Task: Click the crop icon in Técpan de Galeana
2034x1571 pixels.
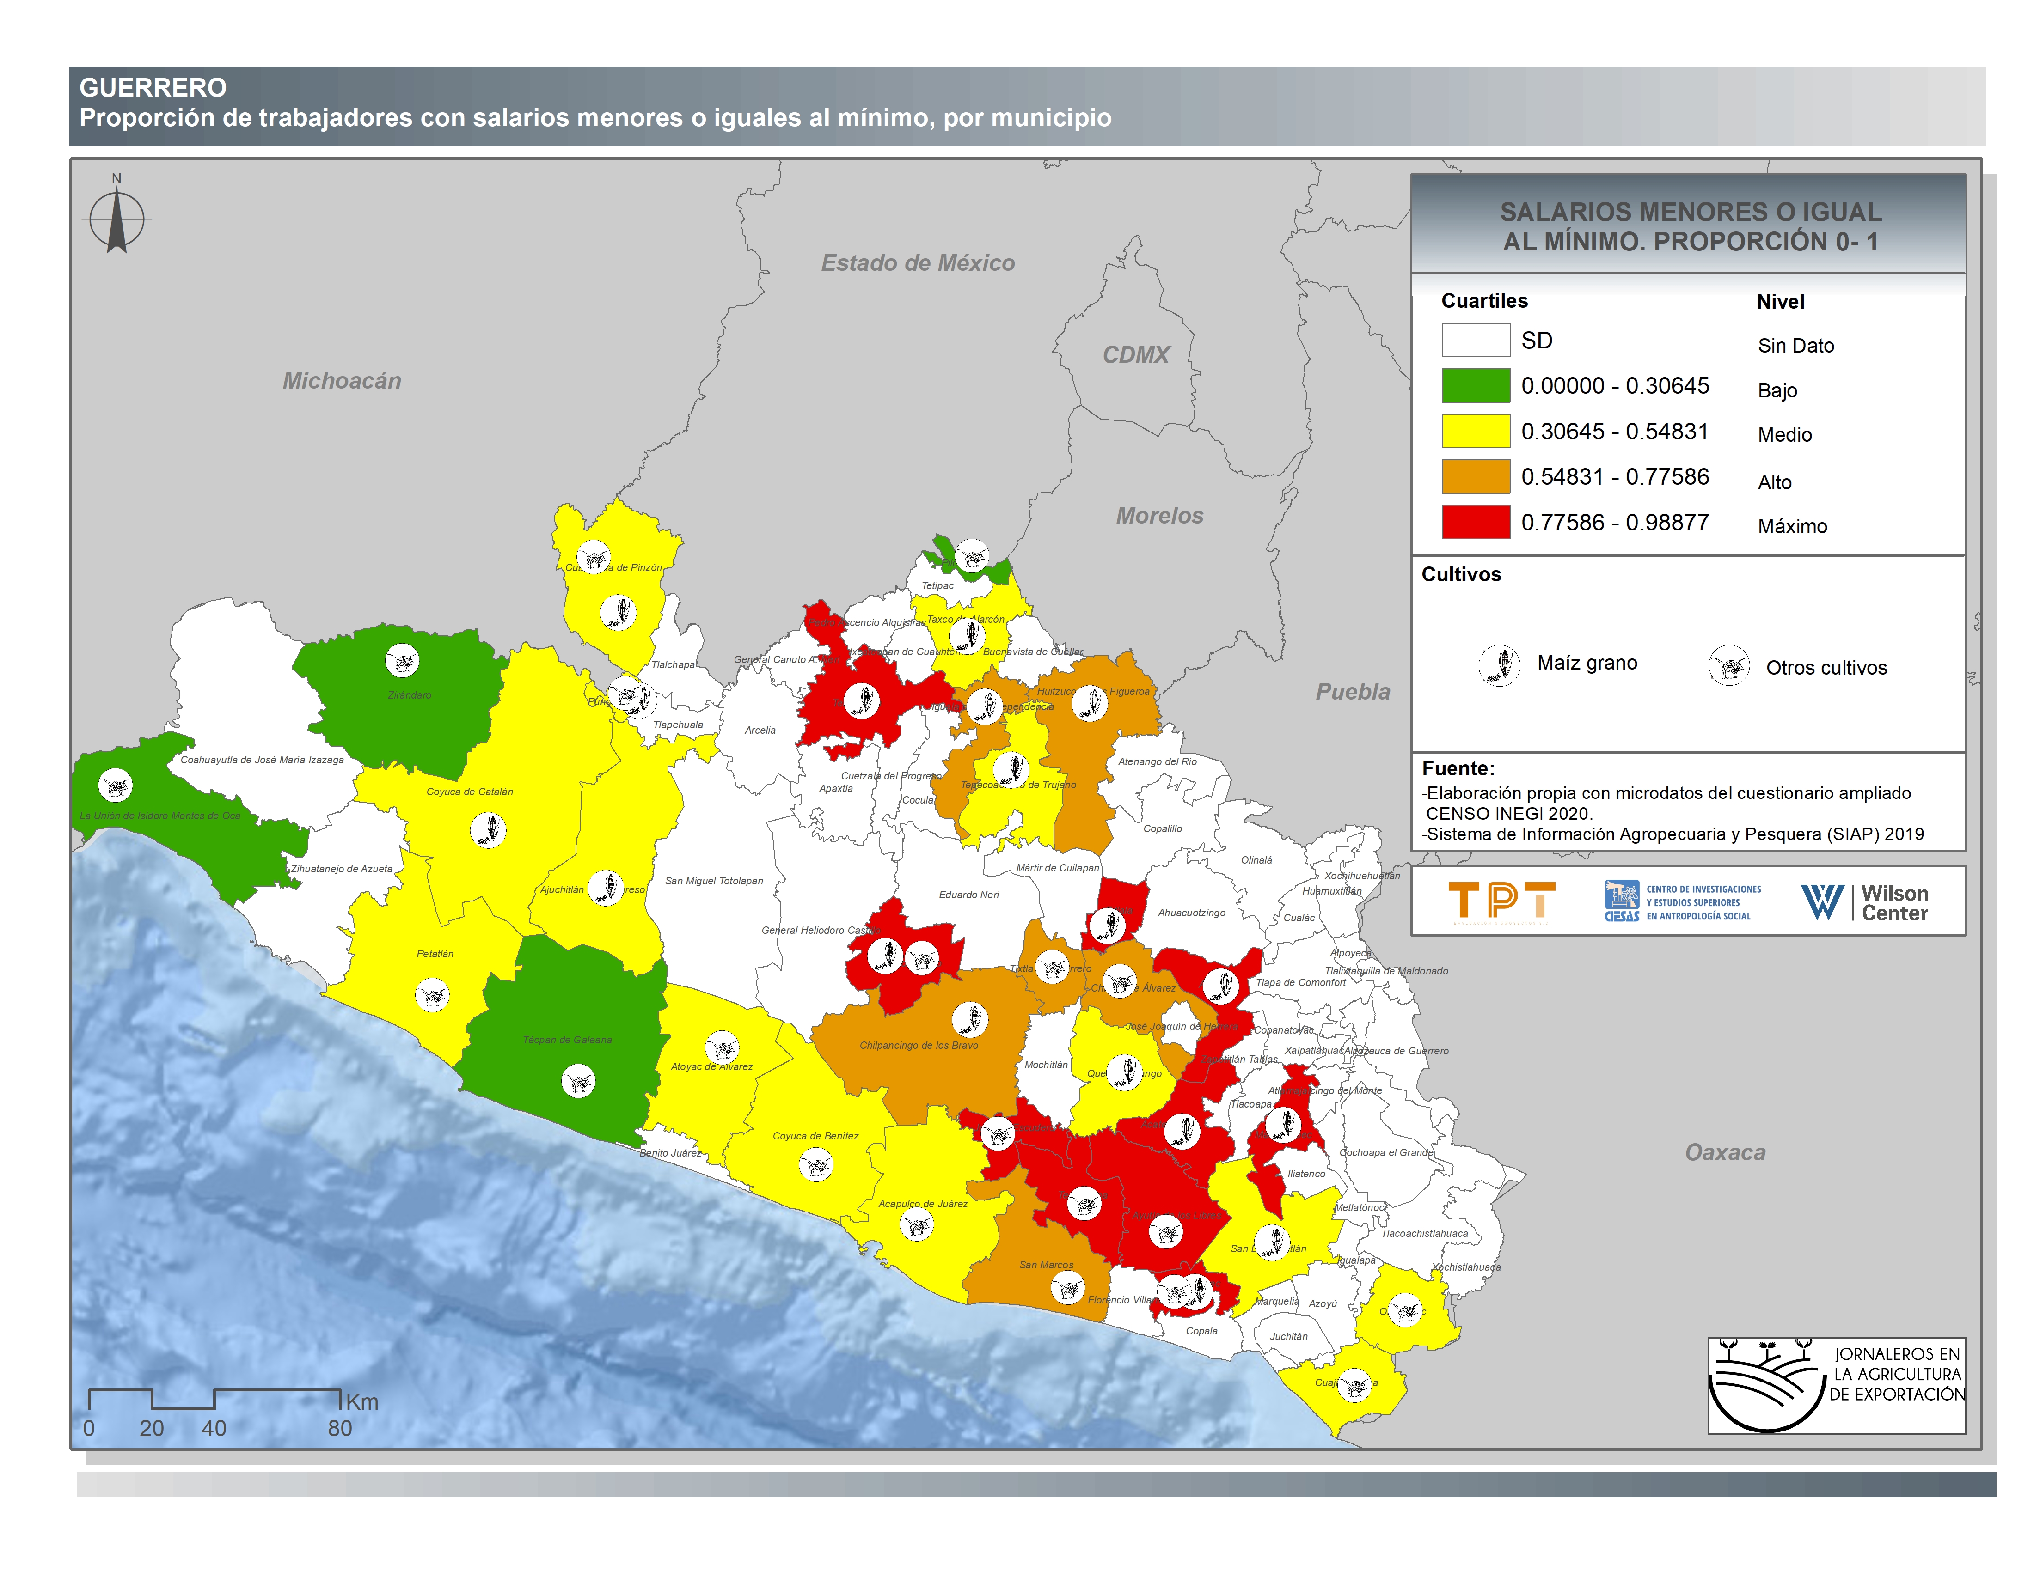Action: (578, 1082)
